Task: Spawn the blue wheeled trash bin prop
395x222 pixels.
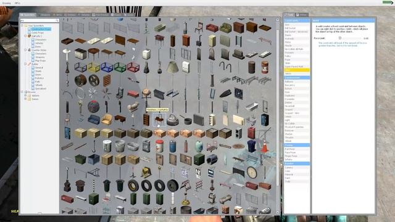Action: 251,147
